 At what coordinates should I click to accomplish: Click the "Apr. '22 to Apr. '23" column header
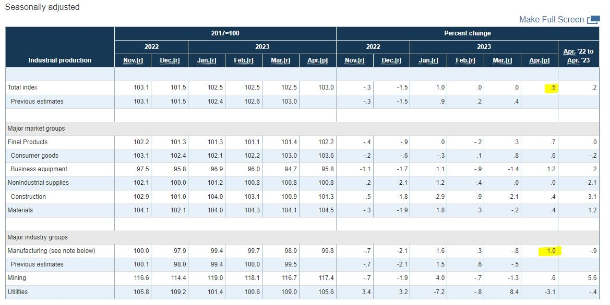click(x=579, y=56)
